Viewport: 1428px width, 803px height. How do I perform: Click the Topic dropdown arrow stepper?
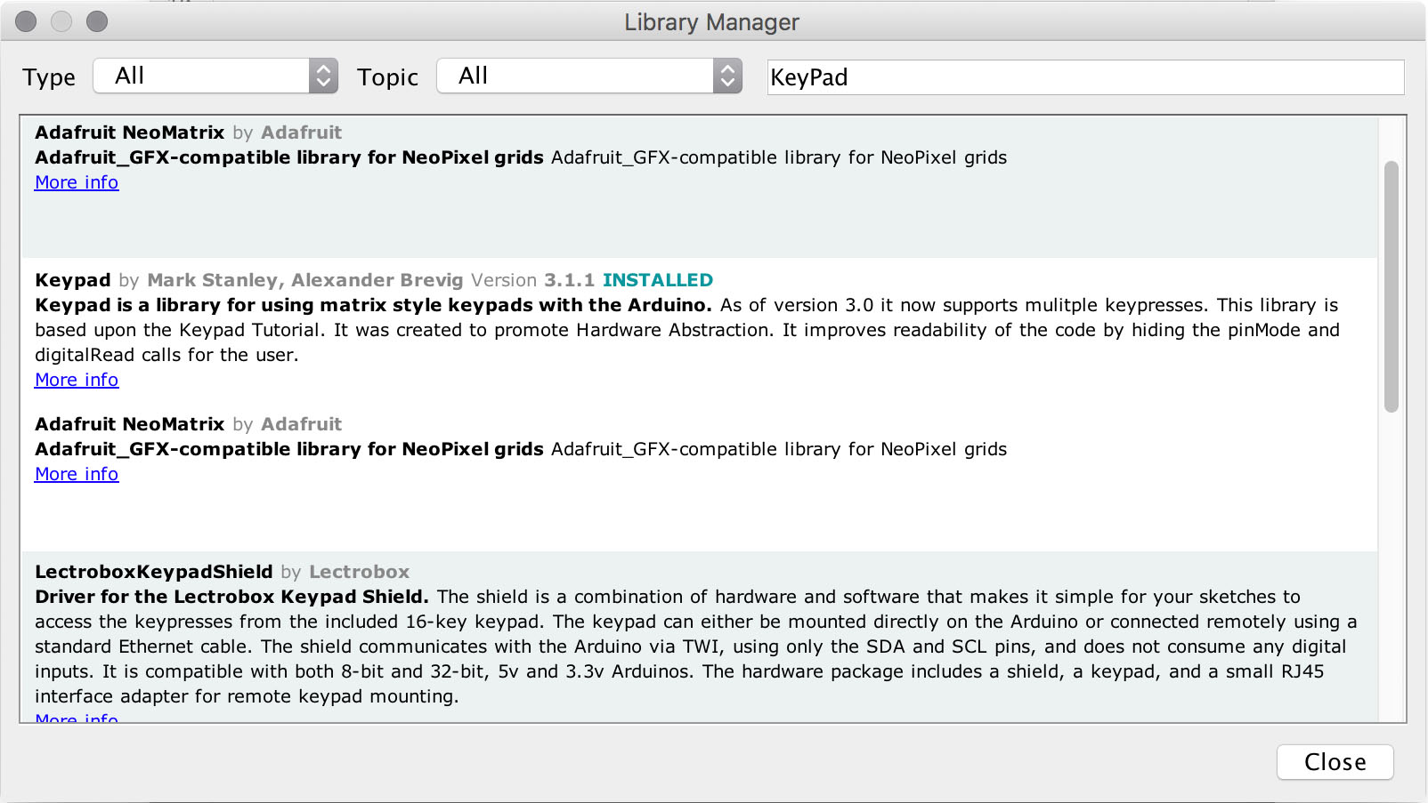[727, 76]
